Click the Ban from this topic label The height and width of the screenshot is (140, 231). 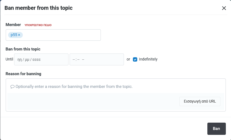[x=23, y=49]
